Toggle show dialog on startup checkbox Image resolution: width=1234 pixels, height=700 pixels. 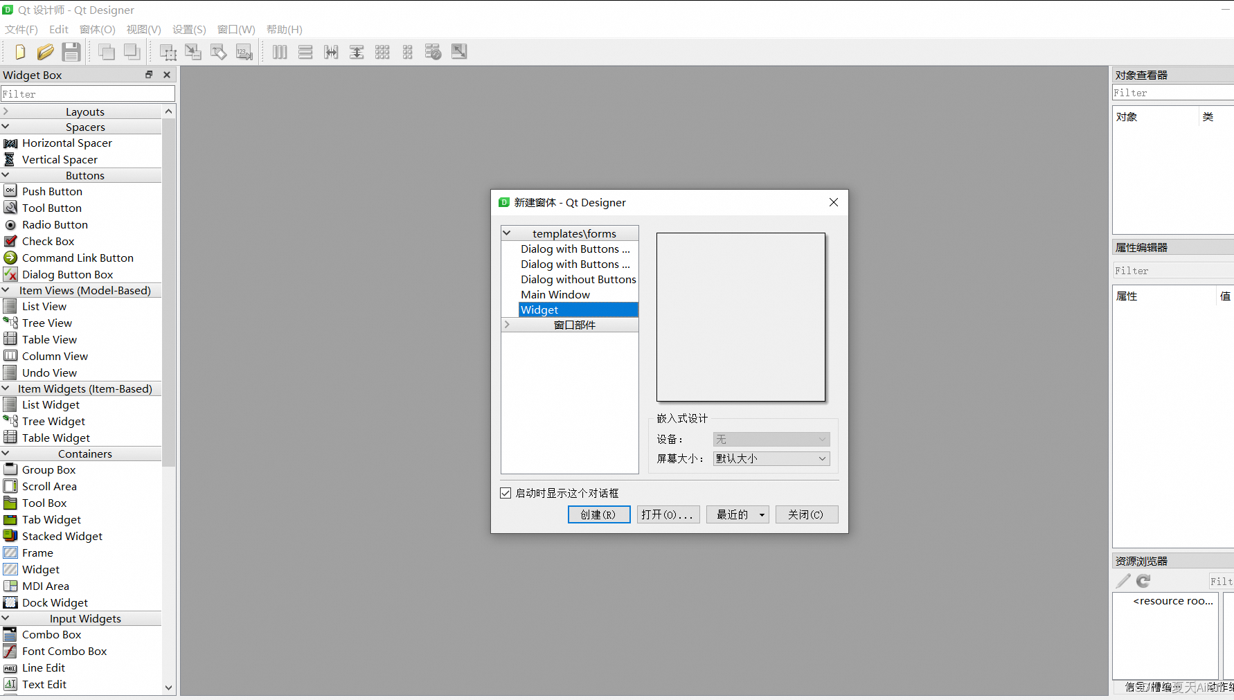pos(506,493)
